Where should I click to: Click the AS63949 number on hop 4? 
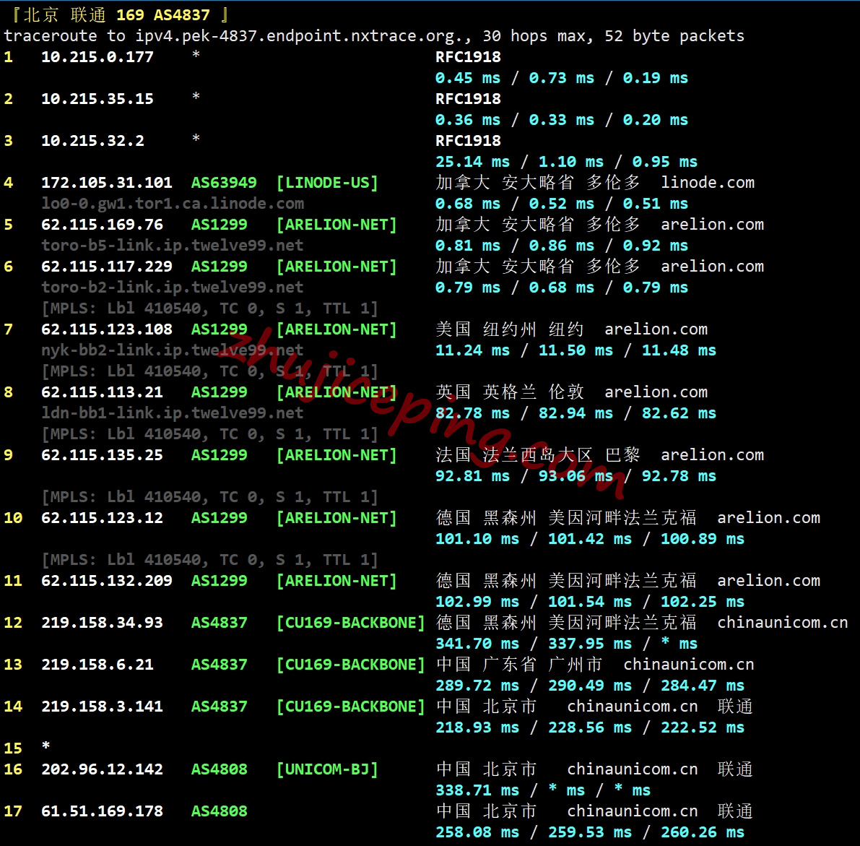click(224, 183)
